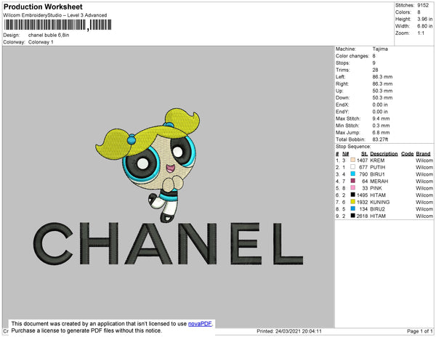Click the 'Colorway 1' value

pos(41,42)
